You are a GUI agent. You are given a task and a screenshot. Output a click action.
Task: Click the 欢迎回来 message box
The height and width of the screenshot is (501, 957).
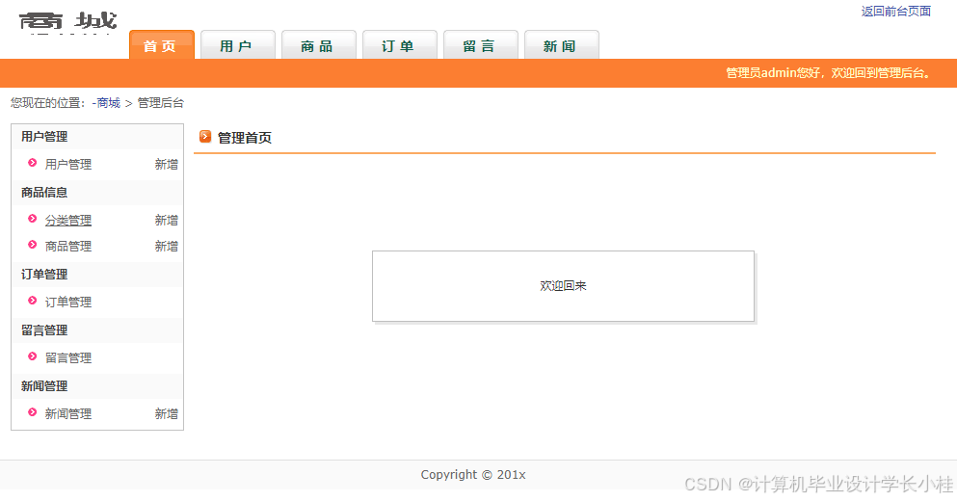click(564, 286)
